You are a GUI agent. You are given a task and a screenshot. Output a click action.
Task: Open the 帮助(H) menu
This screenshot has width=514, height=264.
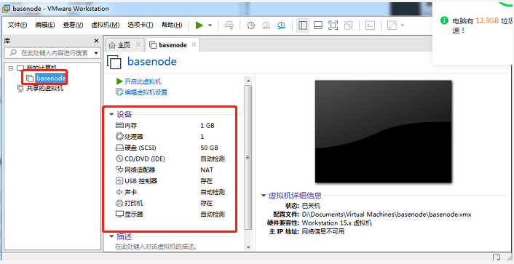172,25
